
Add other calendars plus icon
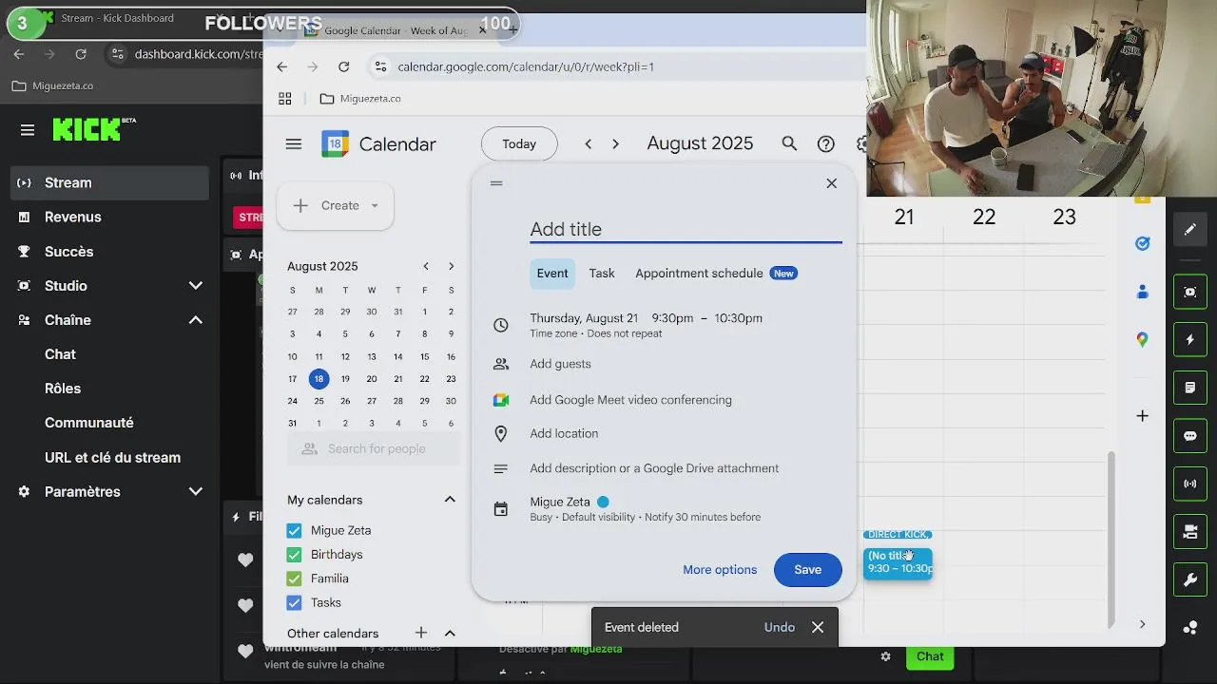click(421, 633)
